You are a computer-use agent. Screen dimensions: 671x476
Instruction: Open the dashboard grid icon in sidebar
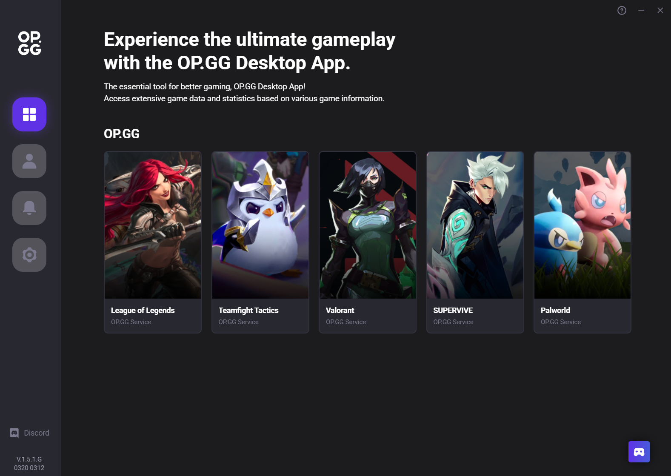(x=29, y=114)
